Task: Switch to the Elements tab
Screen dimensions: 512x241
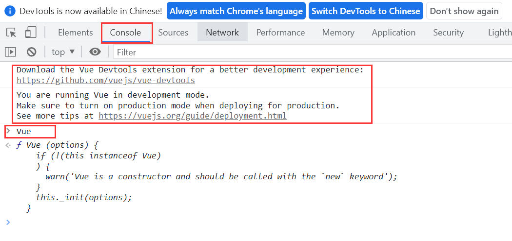Action: [x=76, y=33]
